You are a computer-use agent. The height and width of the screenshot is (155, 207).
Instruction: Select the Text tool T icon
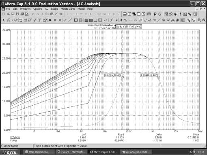39,20
